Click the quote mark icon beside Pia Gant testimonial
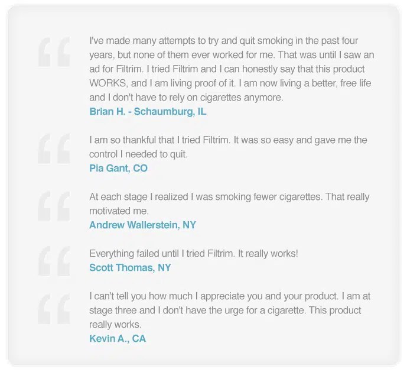Viewport: 407px width, 372px height. pos(54,148)
